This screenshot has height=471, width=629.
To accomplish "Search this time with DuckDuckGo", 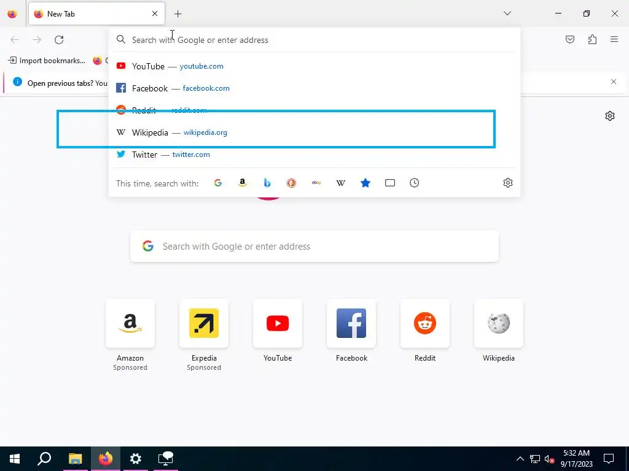I will 292,183.
